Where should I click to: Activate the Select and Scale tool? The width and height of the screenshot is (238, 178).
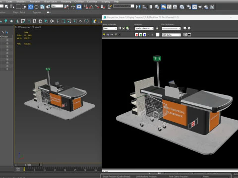tap(42, 7)
